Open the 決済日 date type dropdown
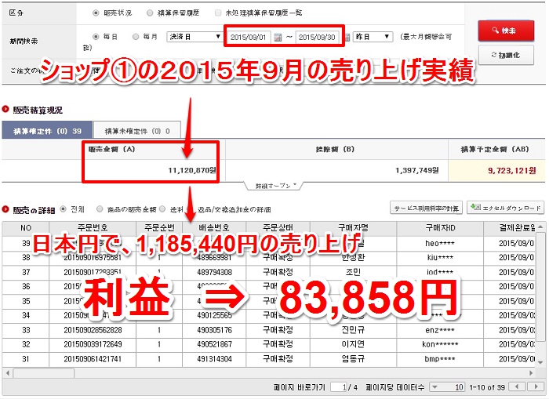 click(x=195, y=37)
